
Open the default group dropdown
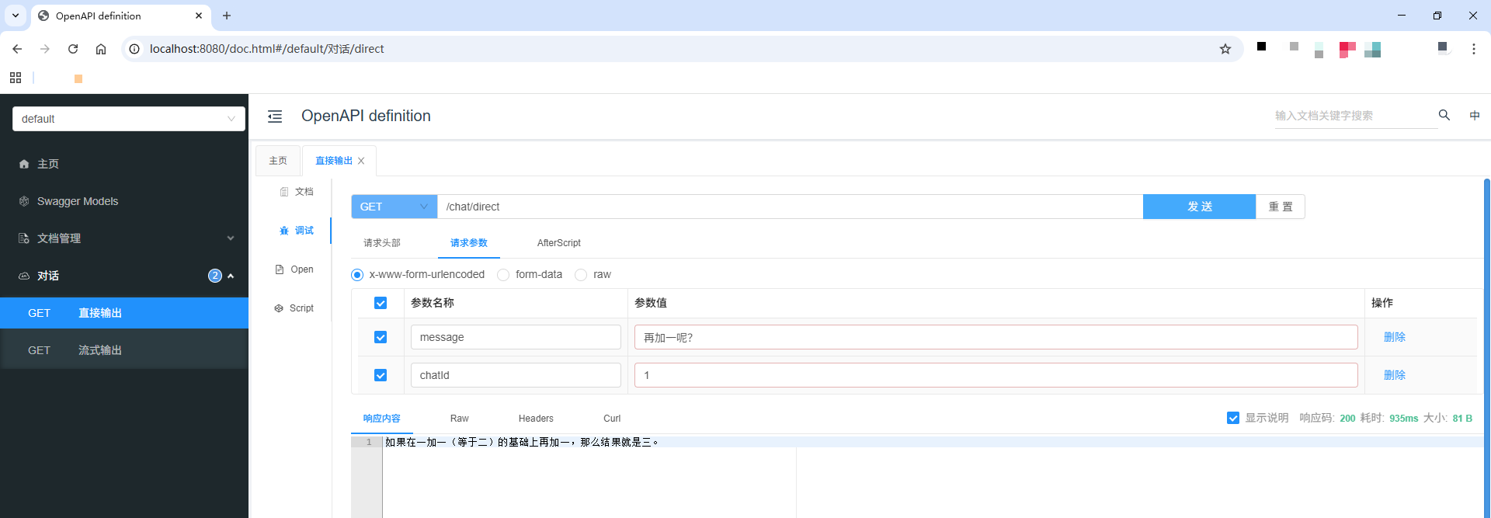click(129, 119)
